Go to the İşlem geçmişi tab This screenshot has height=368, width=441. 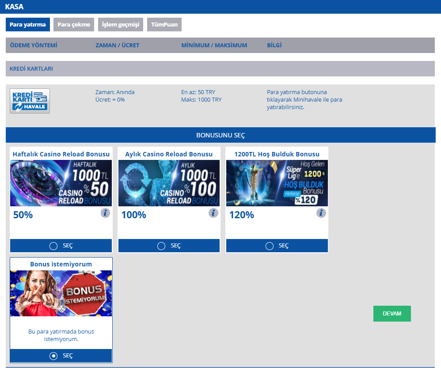pos(121,25)
